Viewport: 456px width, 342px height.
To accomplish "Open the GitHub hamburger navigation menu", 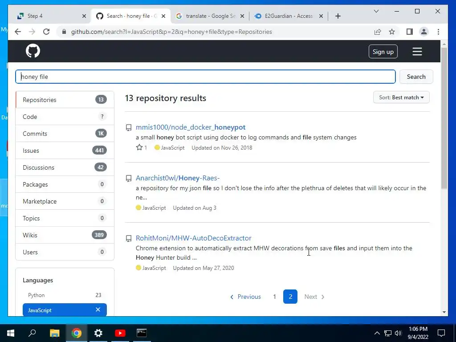I will click(x=417, y=52).
